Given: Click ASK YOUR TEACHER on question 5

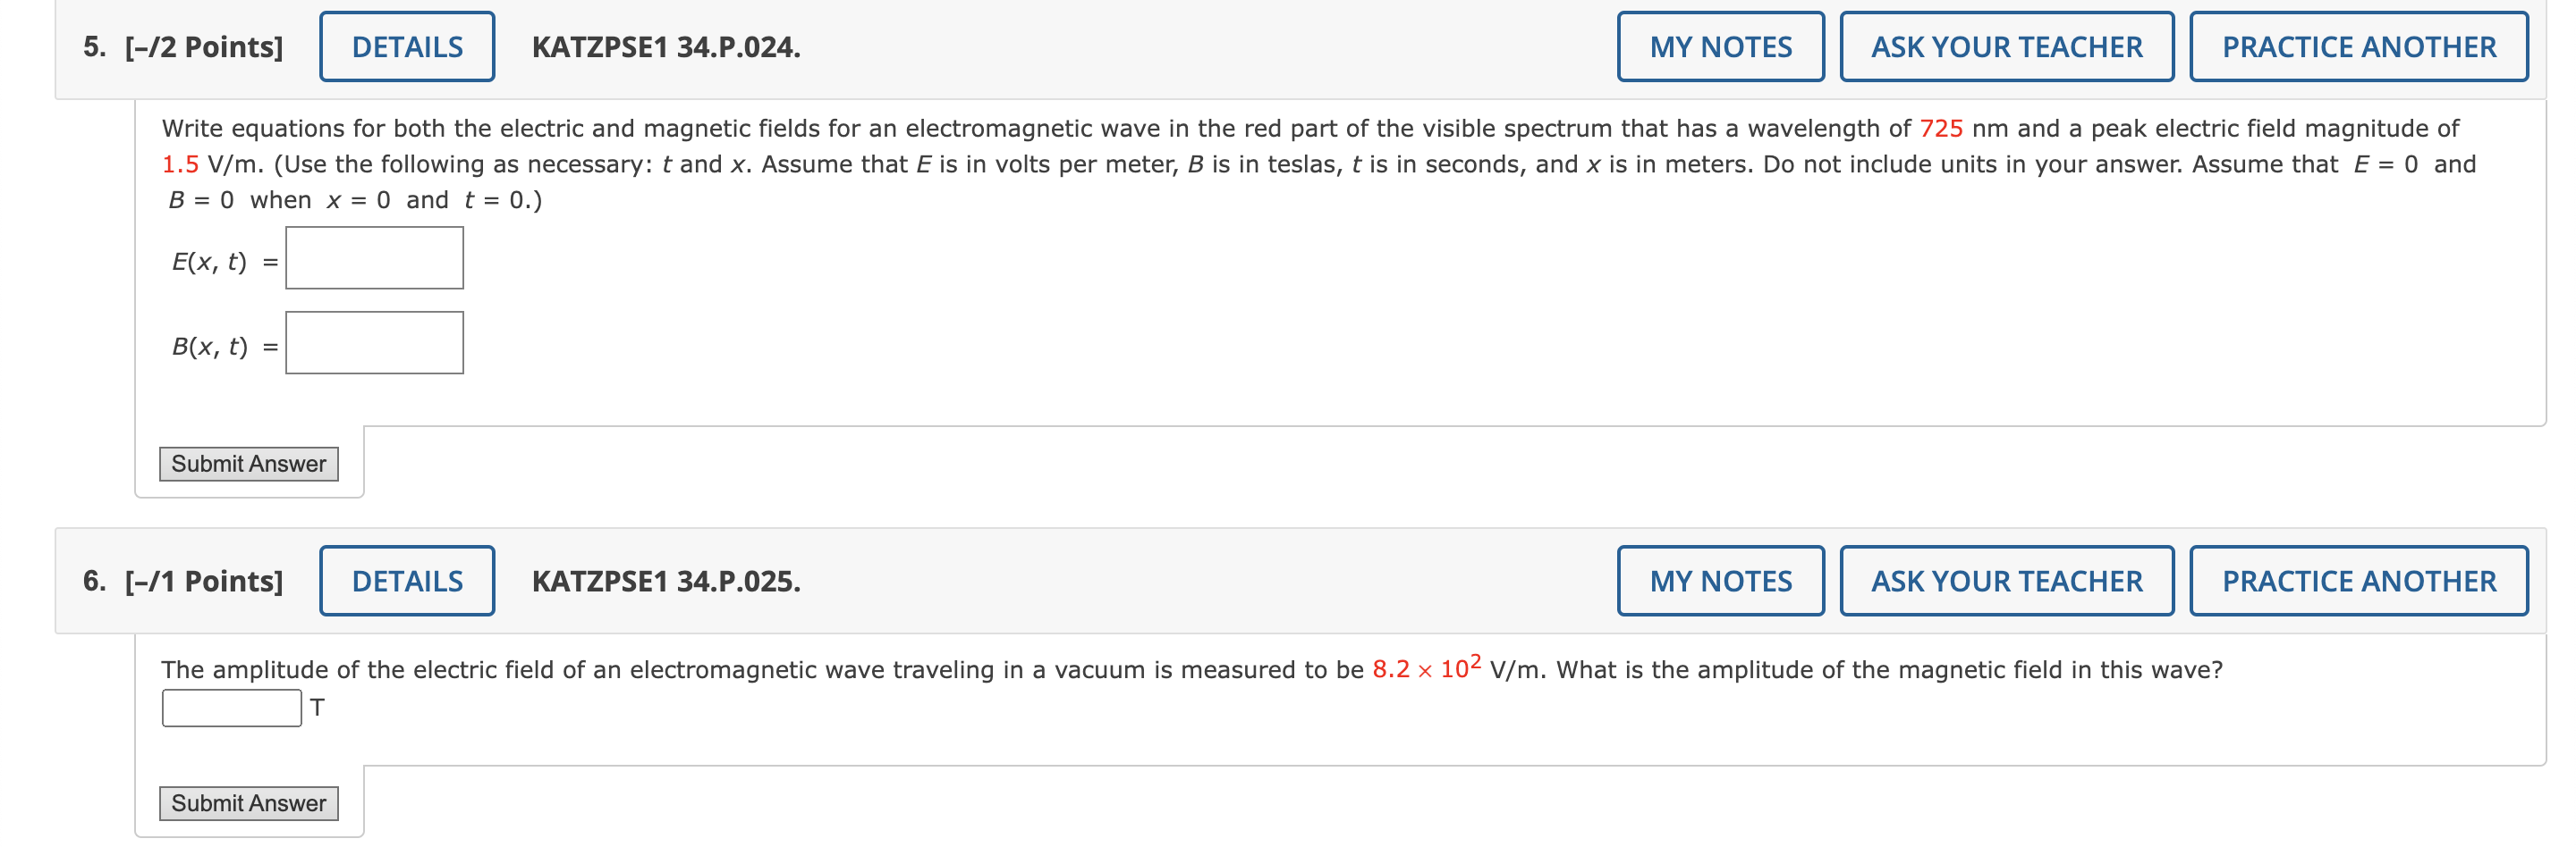Looking at the screenshot, I should pos(2006,46).
